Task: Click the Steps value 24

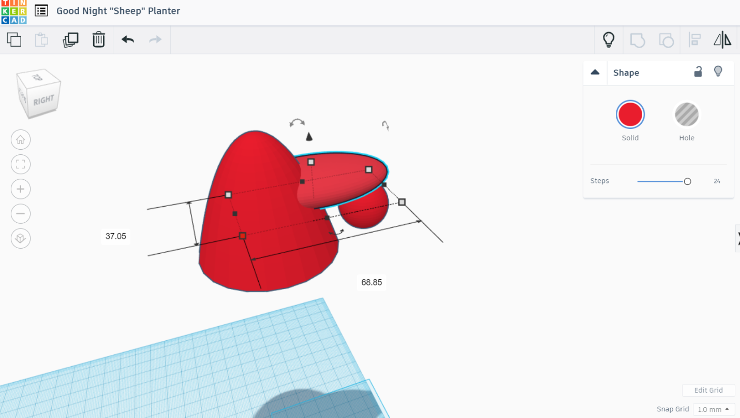Action: click(717, 181)
